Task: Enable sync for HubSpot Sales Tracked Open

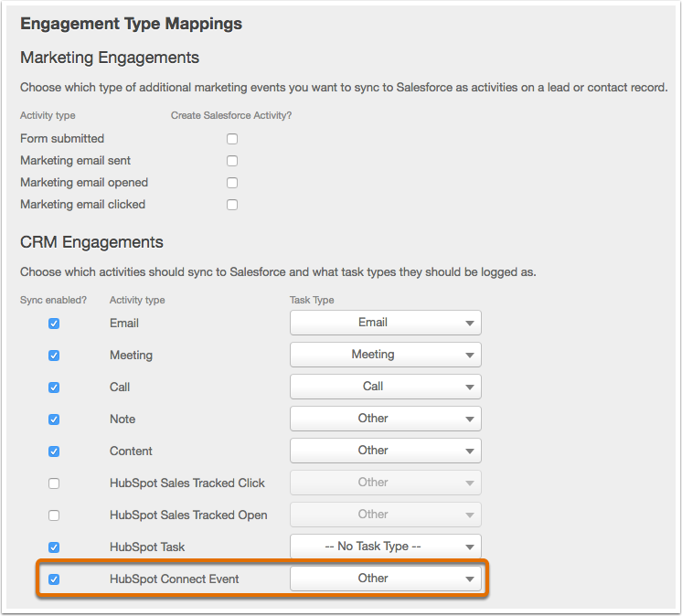Action: [x=54, y=515]
